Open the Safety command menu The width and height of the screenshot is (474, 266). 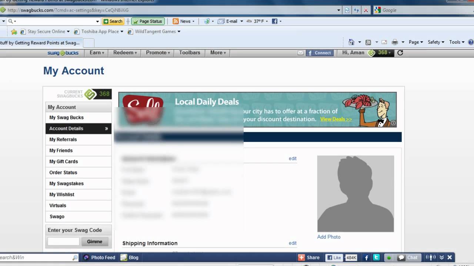436,42
